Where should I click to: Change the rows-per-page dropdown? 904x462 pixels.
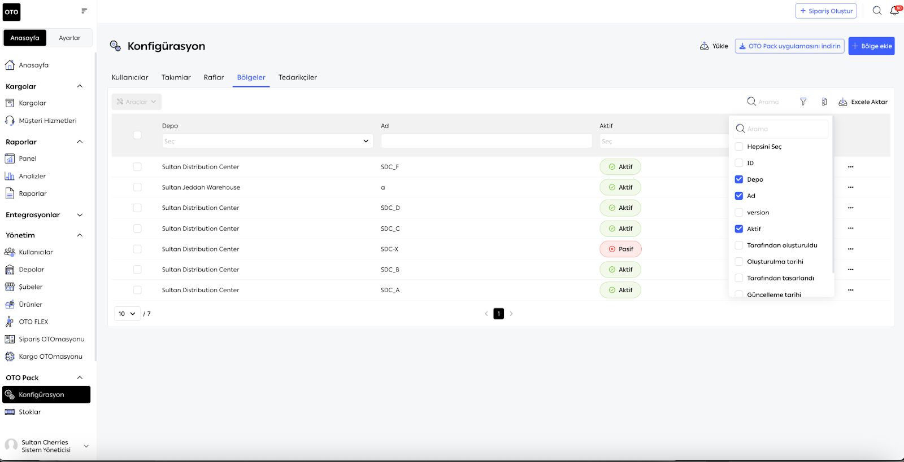pos(127,314)
